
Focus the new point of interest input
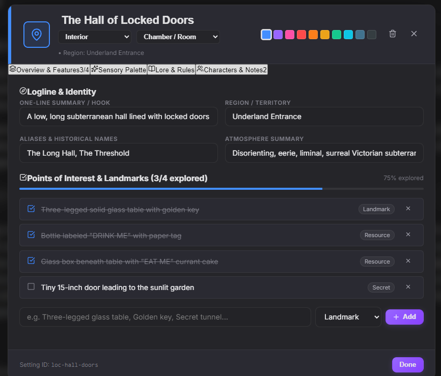[165, 317]
